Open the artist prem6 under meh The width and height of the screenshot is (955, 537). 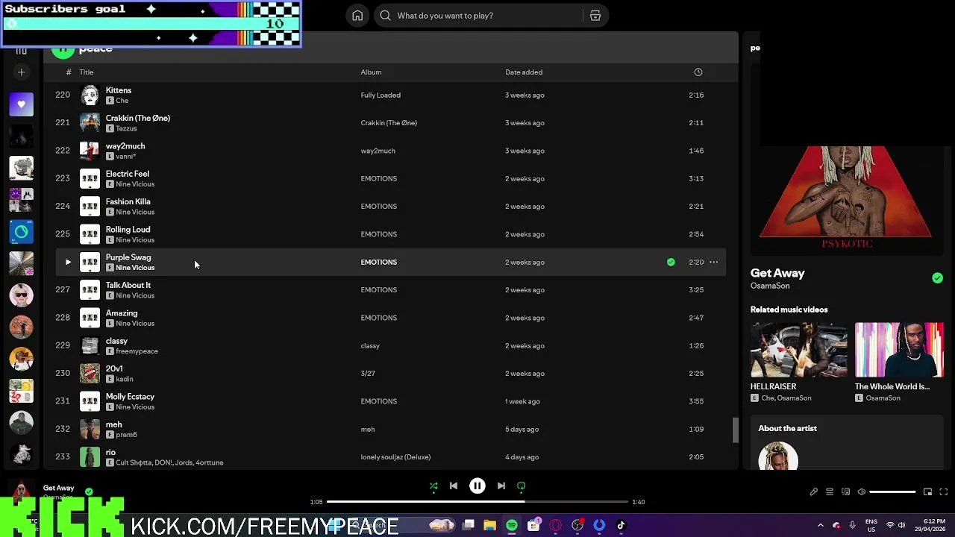[126, 435]
